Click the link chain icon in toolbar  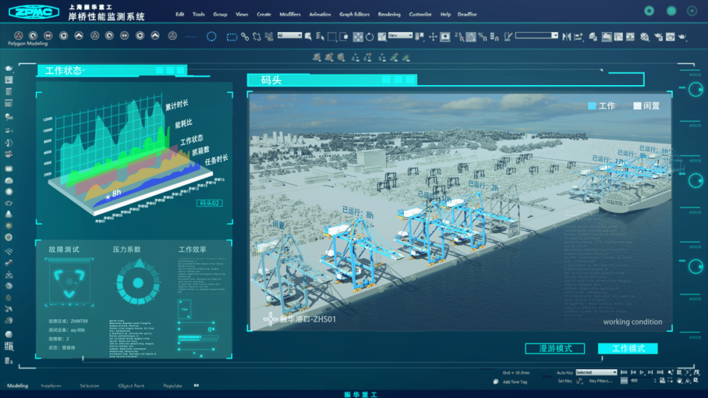coord(245,37)
